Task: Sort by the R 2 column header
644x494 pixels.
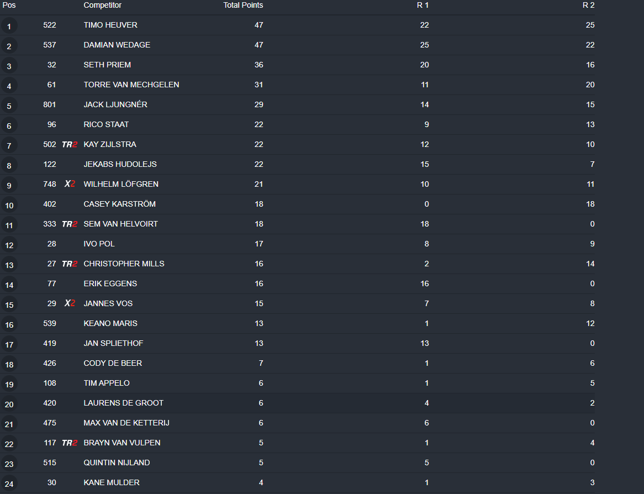Action: pyautogui.click(x=588, y=6)
